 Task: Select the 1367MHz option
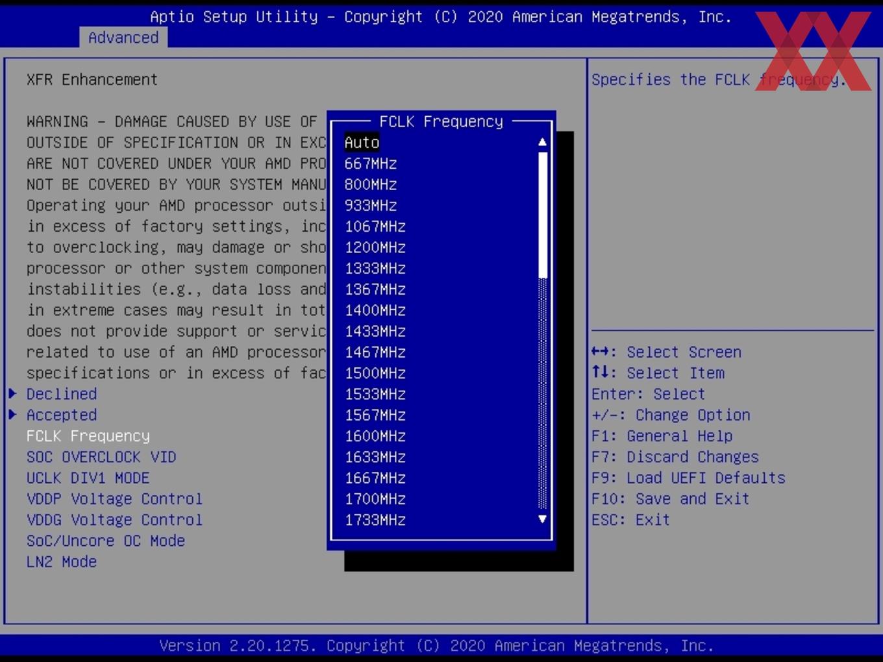(375, 289)
